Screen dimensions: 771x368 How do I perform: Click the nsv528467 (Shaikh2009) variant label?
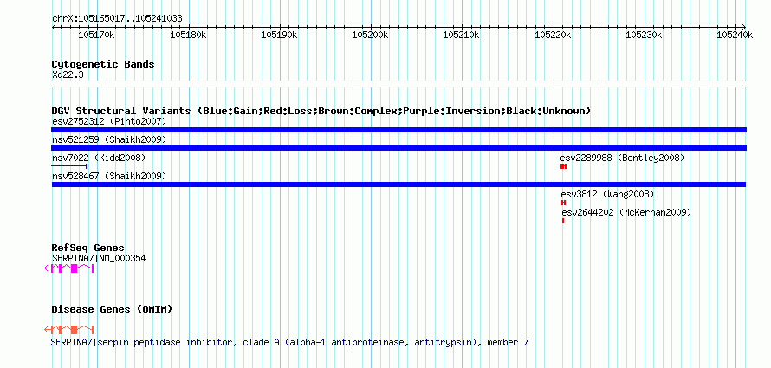(109, 176)
